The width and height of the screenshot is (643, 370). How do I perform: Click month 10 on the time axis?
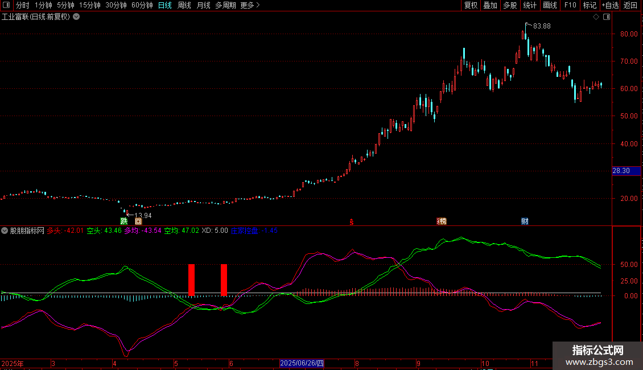tap(485, 363)
